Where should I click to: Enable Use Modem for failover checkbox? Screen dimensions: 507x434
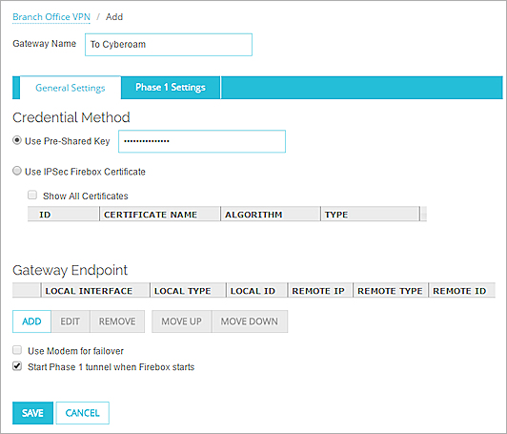coord(17,350)
